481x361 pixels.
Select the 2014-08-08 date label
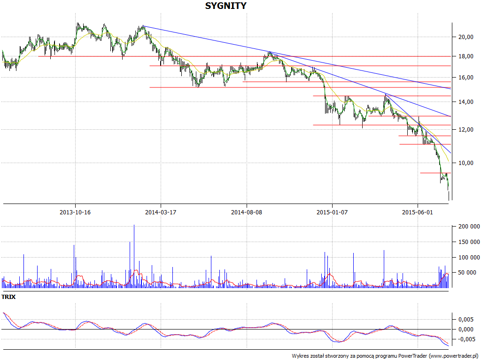pyautogui.click(x=247, y=212)
